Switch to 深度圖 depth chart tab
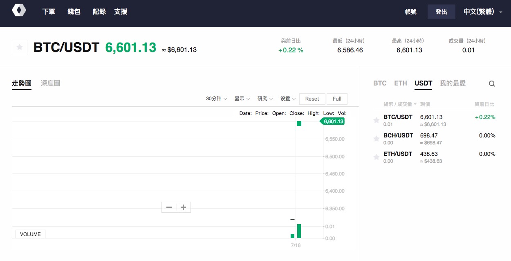The width and height of the screenshot is (511, 261). click(x=50, y=83)
